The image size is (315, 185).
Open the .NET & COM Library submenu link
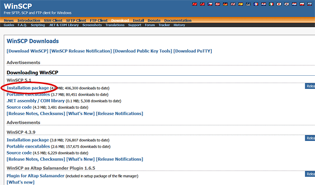point(63,25)
